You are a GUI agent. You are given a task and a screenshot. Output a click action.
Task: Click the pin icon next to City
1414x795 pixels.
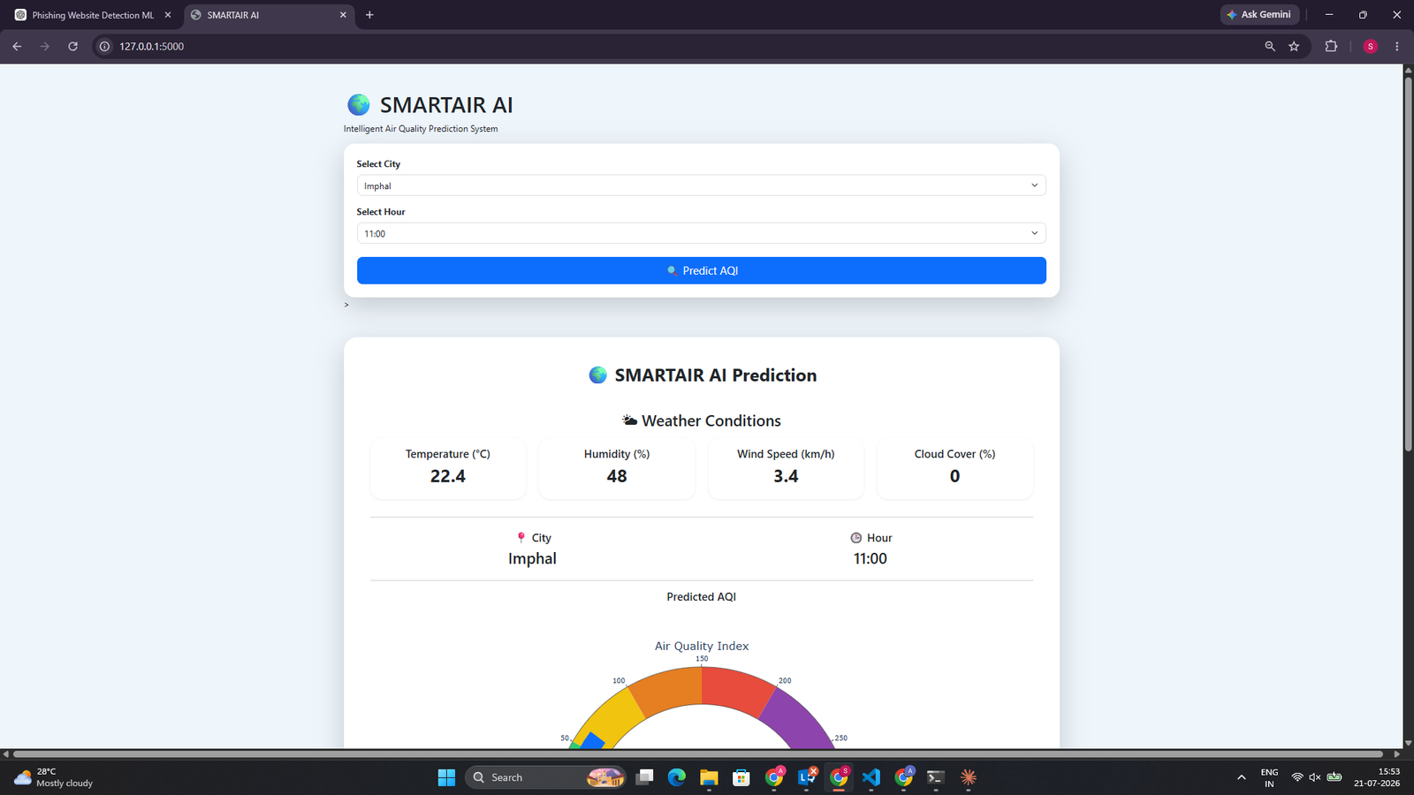(521, 537)
